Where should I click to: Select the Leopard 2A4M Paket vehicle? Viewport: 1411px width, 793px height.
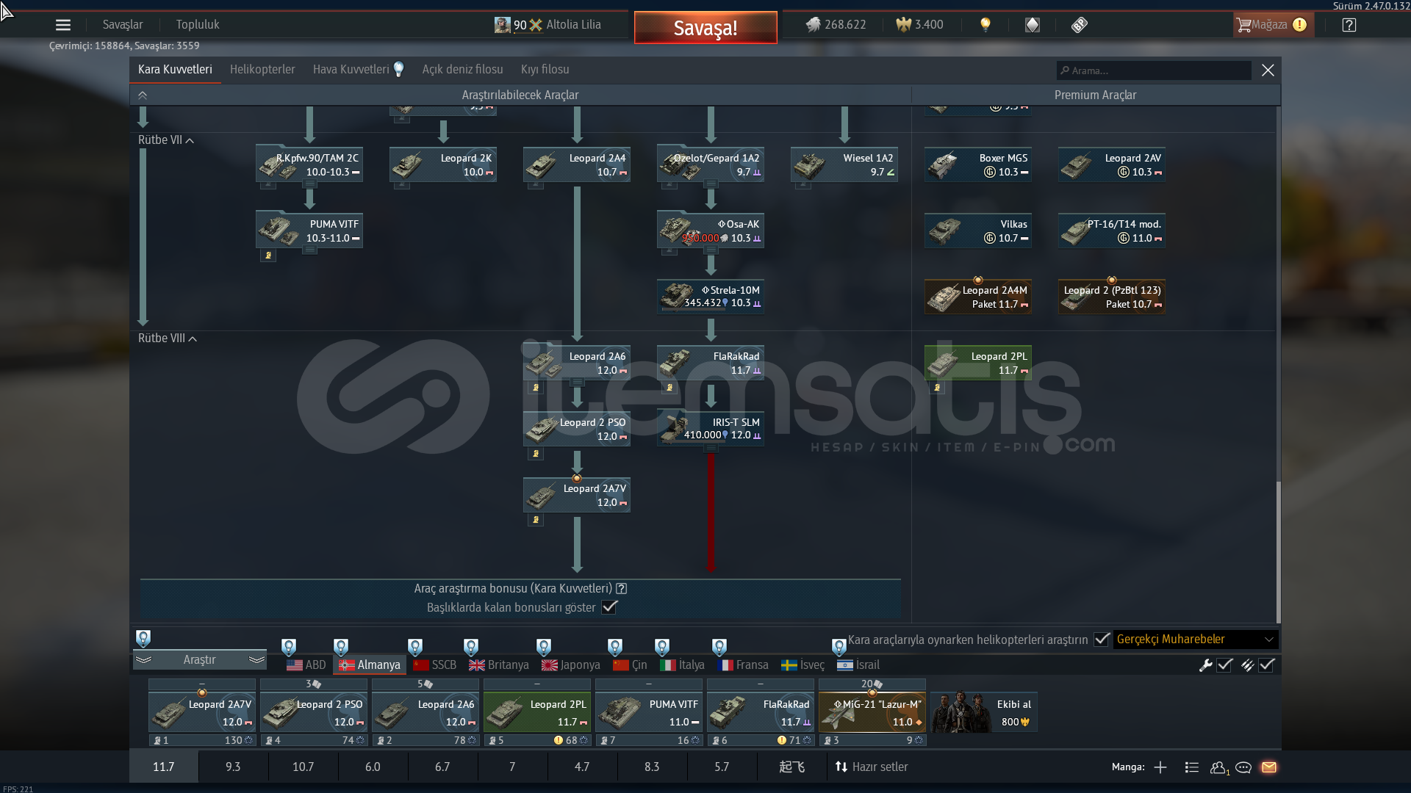pos(978,297)
